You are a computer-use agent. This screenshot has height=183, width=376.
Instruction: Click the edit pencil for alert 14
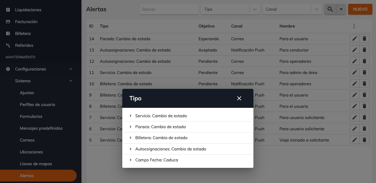point(354,38)
